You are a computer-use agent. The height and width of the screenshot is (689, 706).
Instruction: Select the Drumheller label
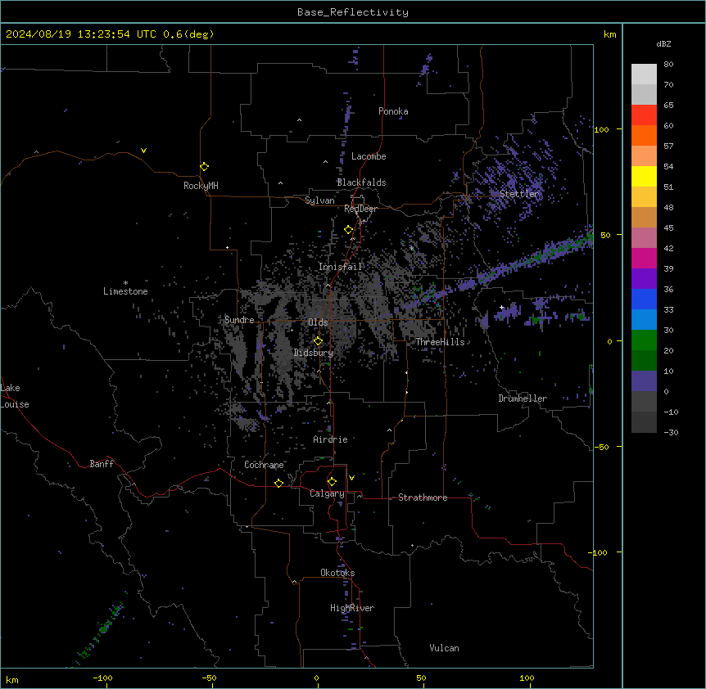[x=523, y=399]
